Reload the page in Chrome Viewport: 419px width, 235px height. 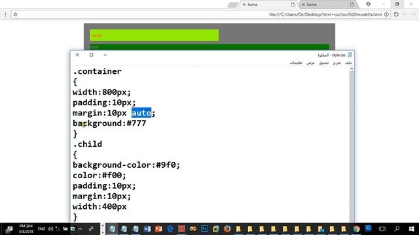click(396, 14)
